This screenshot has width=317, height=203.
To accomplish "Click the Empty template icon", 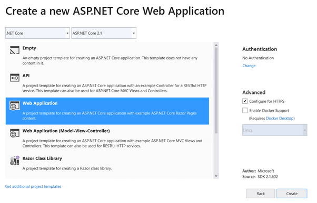I will tap(15, 50).
